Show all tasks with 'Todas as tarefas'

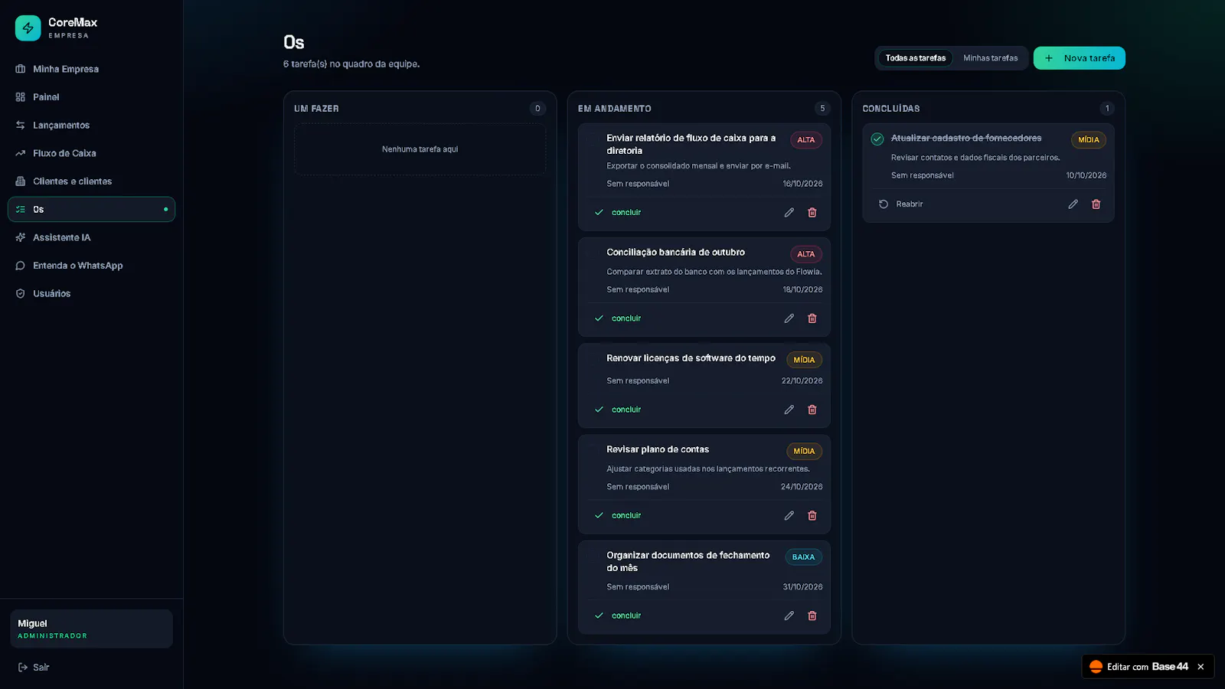[x=916, y=58]
